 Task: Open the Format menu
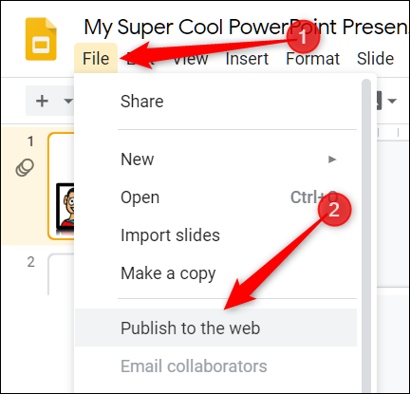[x=312, y=59]
